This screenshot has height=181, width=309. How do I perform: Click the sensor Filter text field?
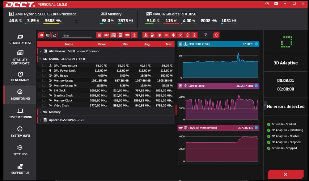point(77,36)
